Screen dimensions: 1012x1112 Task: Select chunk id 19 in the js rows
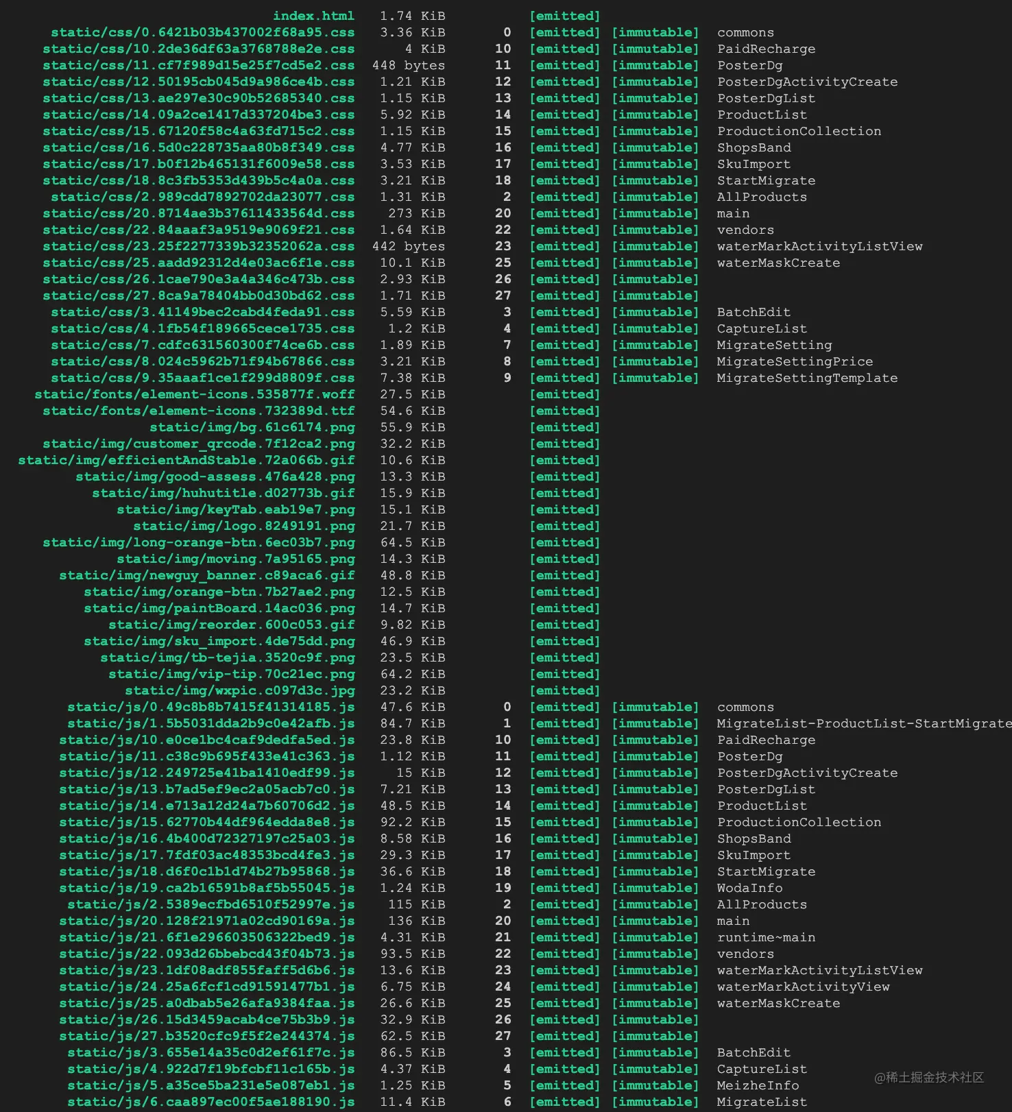(503, 888)
